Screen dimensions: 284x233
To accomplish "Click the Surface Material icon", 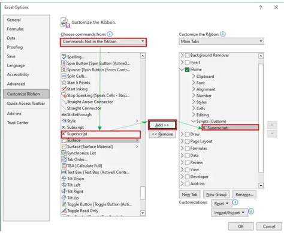I will [64, 147].
